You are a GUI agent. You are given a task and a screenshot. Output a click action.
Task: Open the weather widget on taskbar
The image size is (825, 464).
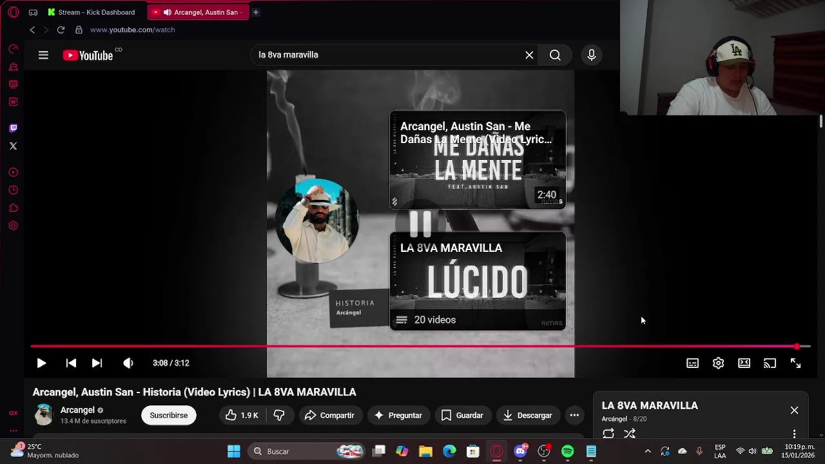point(45,451)
